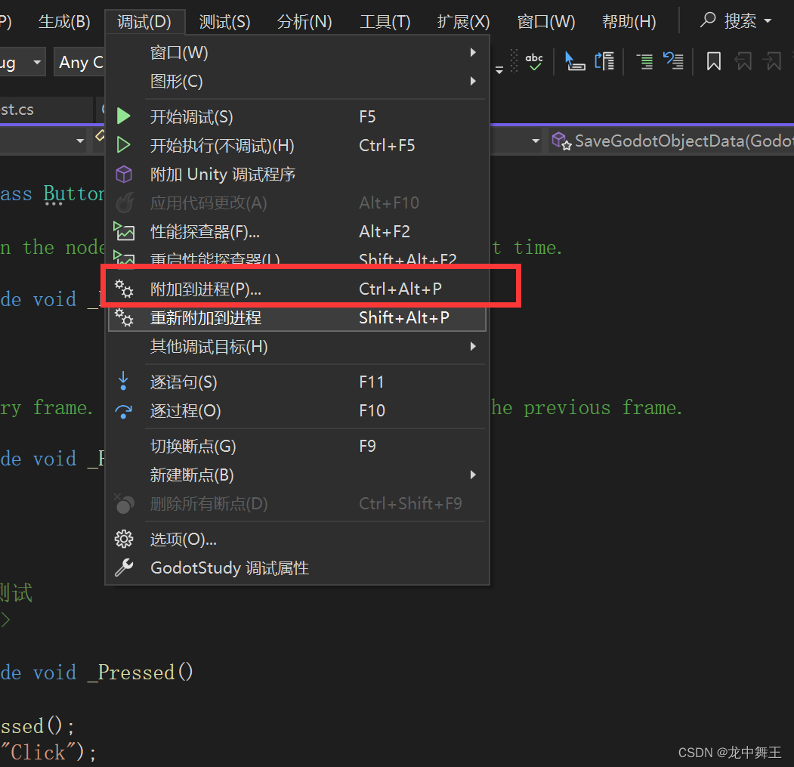Choose 重新附加到进程 Shift+Alt+P
The image size is (794, 767).
pos(297,318)
